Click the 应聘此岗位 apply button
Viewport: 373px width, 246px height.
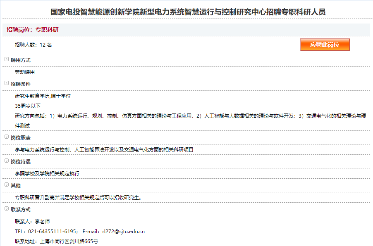[x=325, y=45]
